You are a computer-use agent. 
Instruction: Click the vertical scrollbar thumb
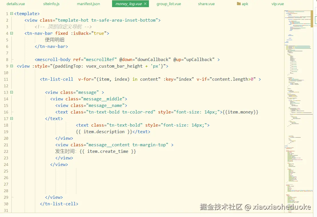click(x=312, y=19)
